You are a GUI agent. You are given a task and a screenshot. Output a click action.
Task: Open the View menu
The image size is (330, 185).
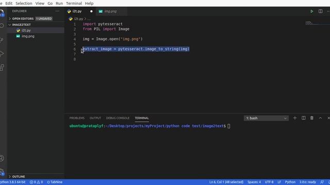[x=40, y=4]
